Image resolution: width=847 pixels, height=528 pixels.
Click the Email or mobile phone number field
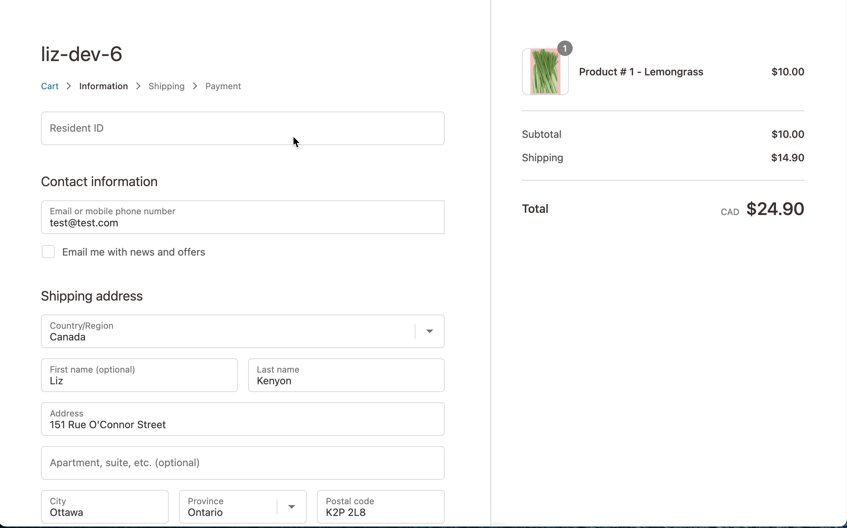tap(243, 217)
